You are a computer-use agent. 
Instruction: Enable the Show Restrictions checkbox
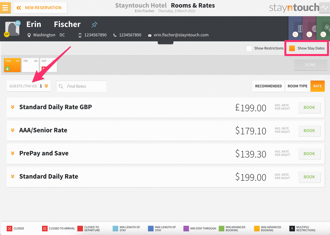249,48
